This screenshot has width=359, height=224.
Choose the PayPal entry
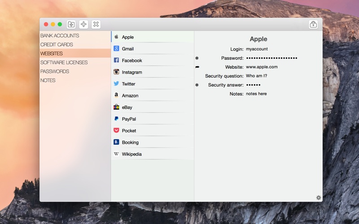[x=129, y=119]
